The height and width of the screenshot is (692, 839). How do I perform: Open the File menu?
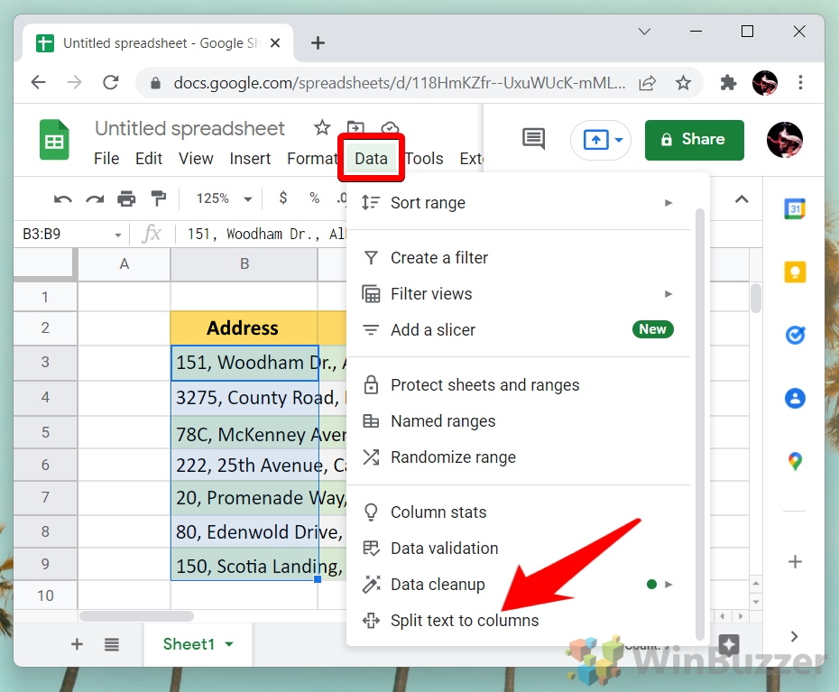coord(106,159)
